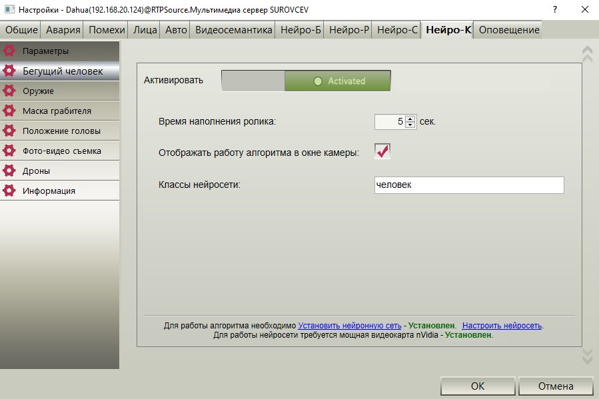The image size is (599, 399).
Task: Open the Дроны section
Action: (59, 171)
